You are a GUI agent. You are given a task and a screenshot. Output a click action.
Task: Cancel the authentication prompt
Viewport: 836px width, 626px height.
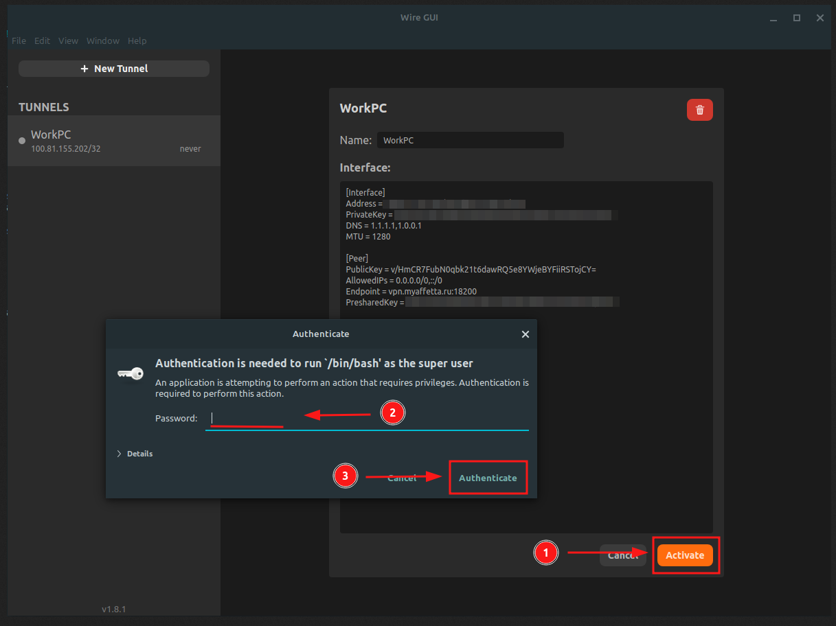tap(403, 477)
